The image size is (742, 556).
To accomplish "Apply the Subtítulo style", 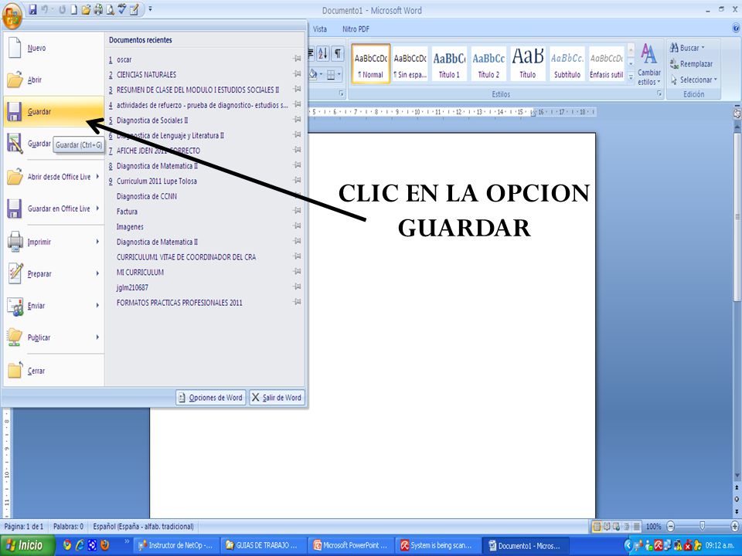I will 567,64.
